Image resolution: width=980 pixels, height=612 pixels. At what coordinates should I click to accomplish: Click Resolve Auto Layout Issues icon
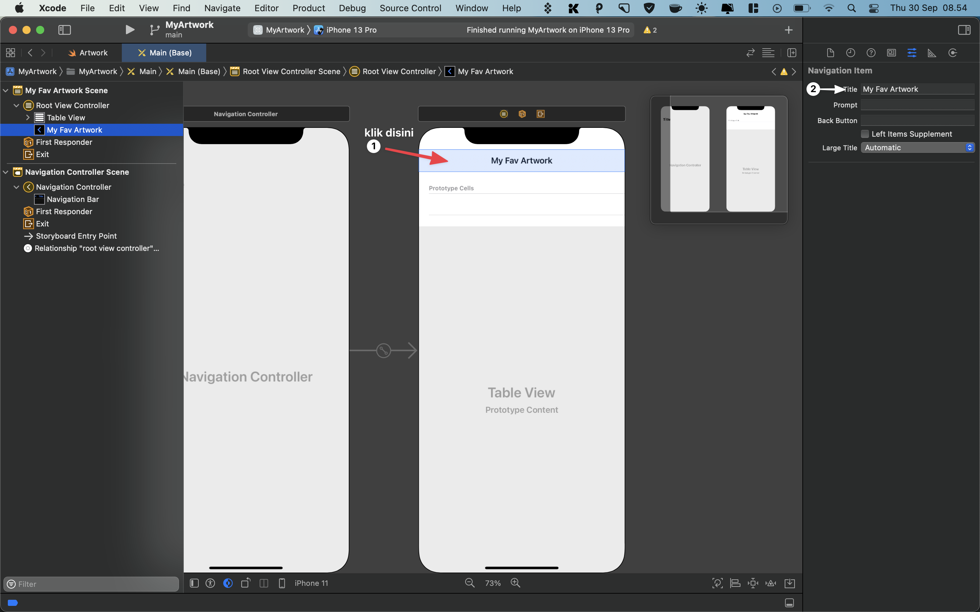coord(771,583)
